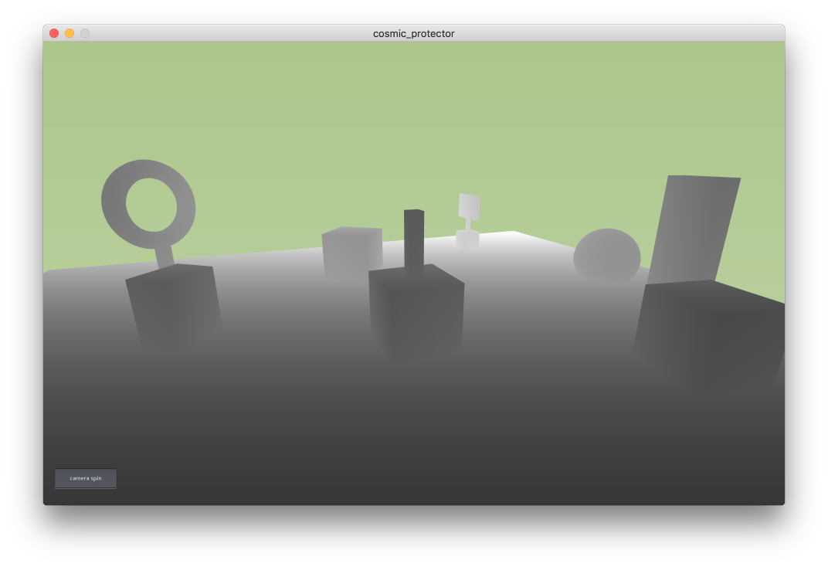The image size is (828, 567).
Task: Select the light gray cube left of the pillar
Action: pyautogui.click(x=351, y=251)
